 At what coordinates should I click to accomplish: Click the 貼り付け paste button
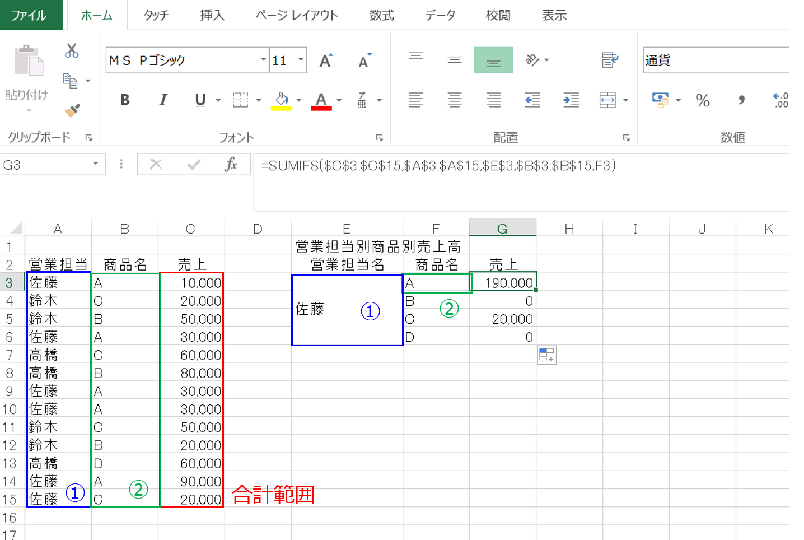pyautogui.click(x=27, y=73)
